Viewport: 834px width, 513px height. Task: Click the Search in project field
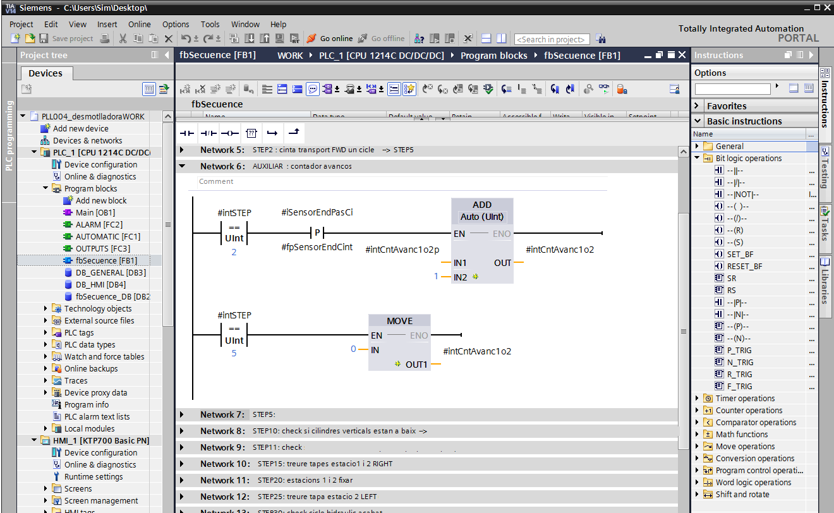552,39
